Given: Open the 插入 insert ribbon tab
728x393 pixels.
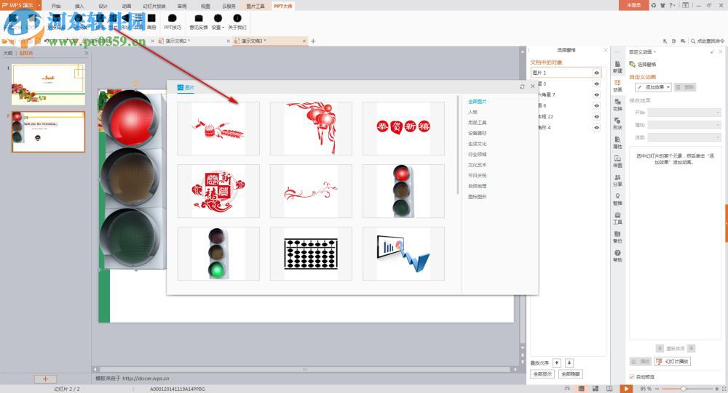Looking at the screenshot, I should coord(79,6).
